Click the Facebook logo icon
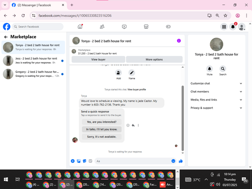The image size is (252, 189). click(x=7, y=27)
